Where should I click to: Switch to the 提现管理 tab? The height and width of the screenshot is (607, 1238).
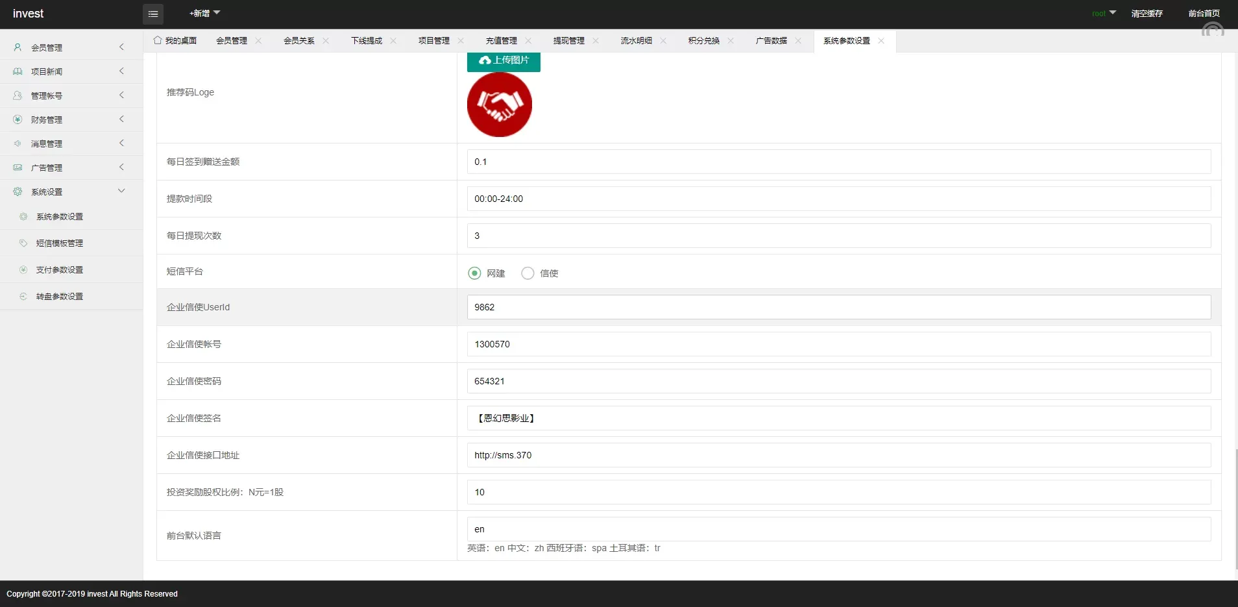pos(568,41)
